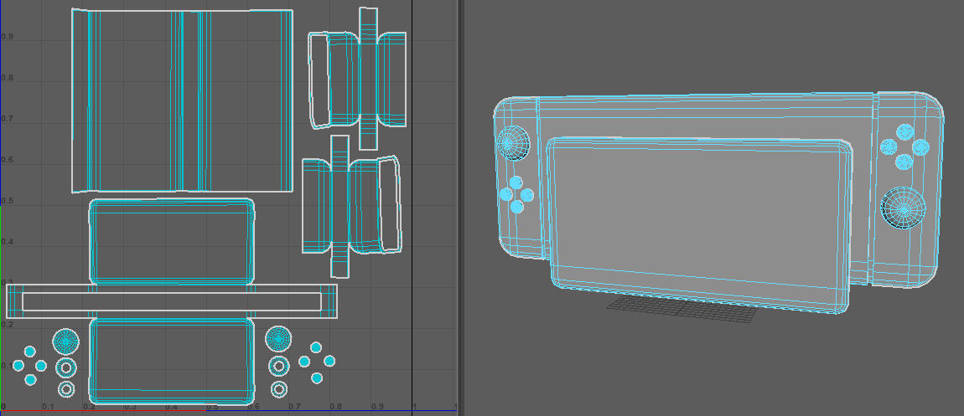
Task: Pick the middle screen-shaped UV shell
Action: 171,241
